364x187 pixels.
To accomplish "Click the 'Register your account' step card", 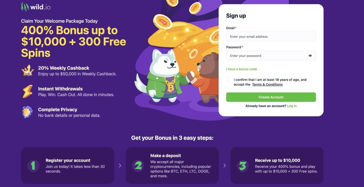I will (x=67, y=166).
